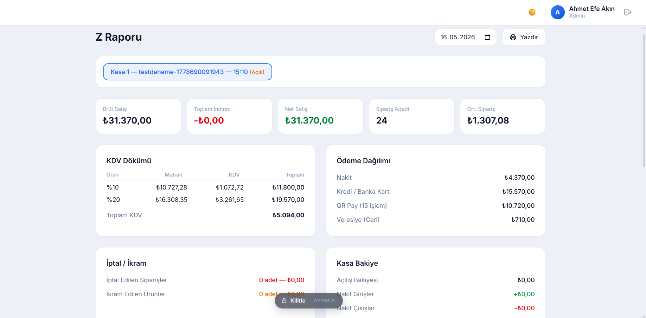Select the Sipariş Adedi card

(x=412, y=116)
